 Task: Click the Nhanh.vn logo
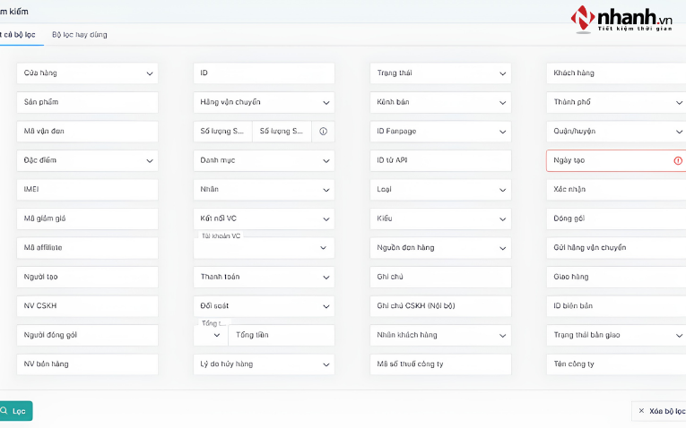(621, 19)
